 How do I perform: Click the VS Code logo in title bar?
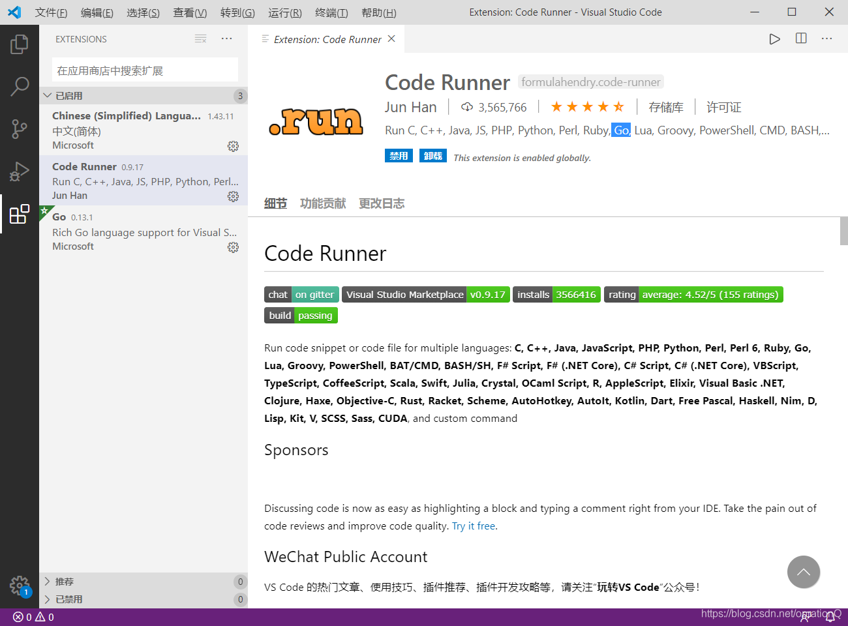tap(14, 12)
